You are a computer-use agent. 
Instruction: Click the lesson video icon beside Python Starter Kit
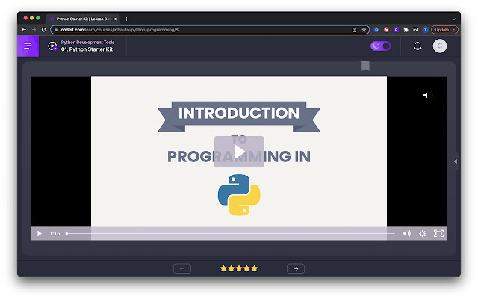(52, 46)
